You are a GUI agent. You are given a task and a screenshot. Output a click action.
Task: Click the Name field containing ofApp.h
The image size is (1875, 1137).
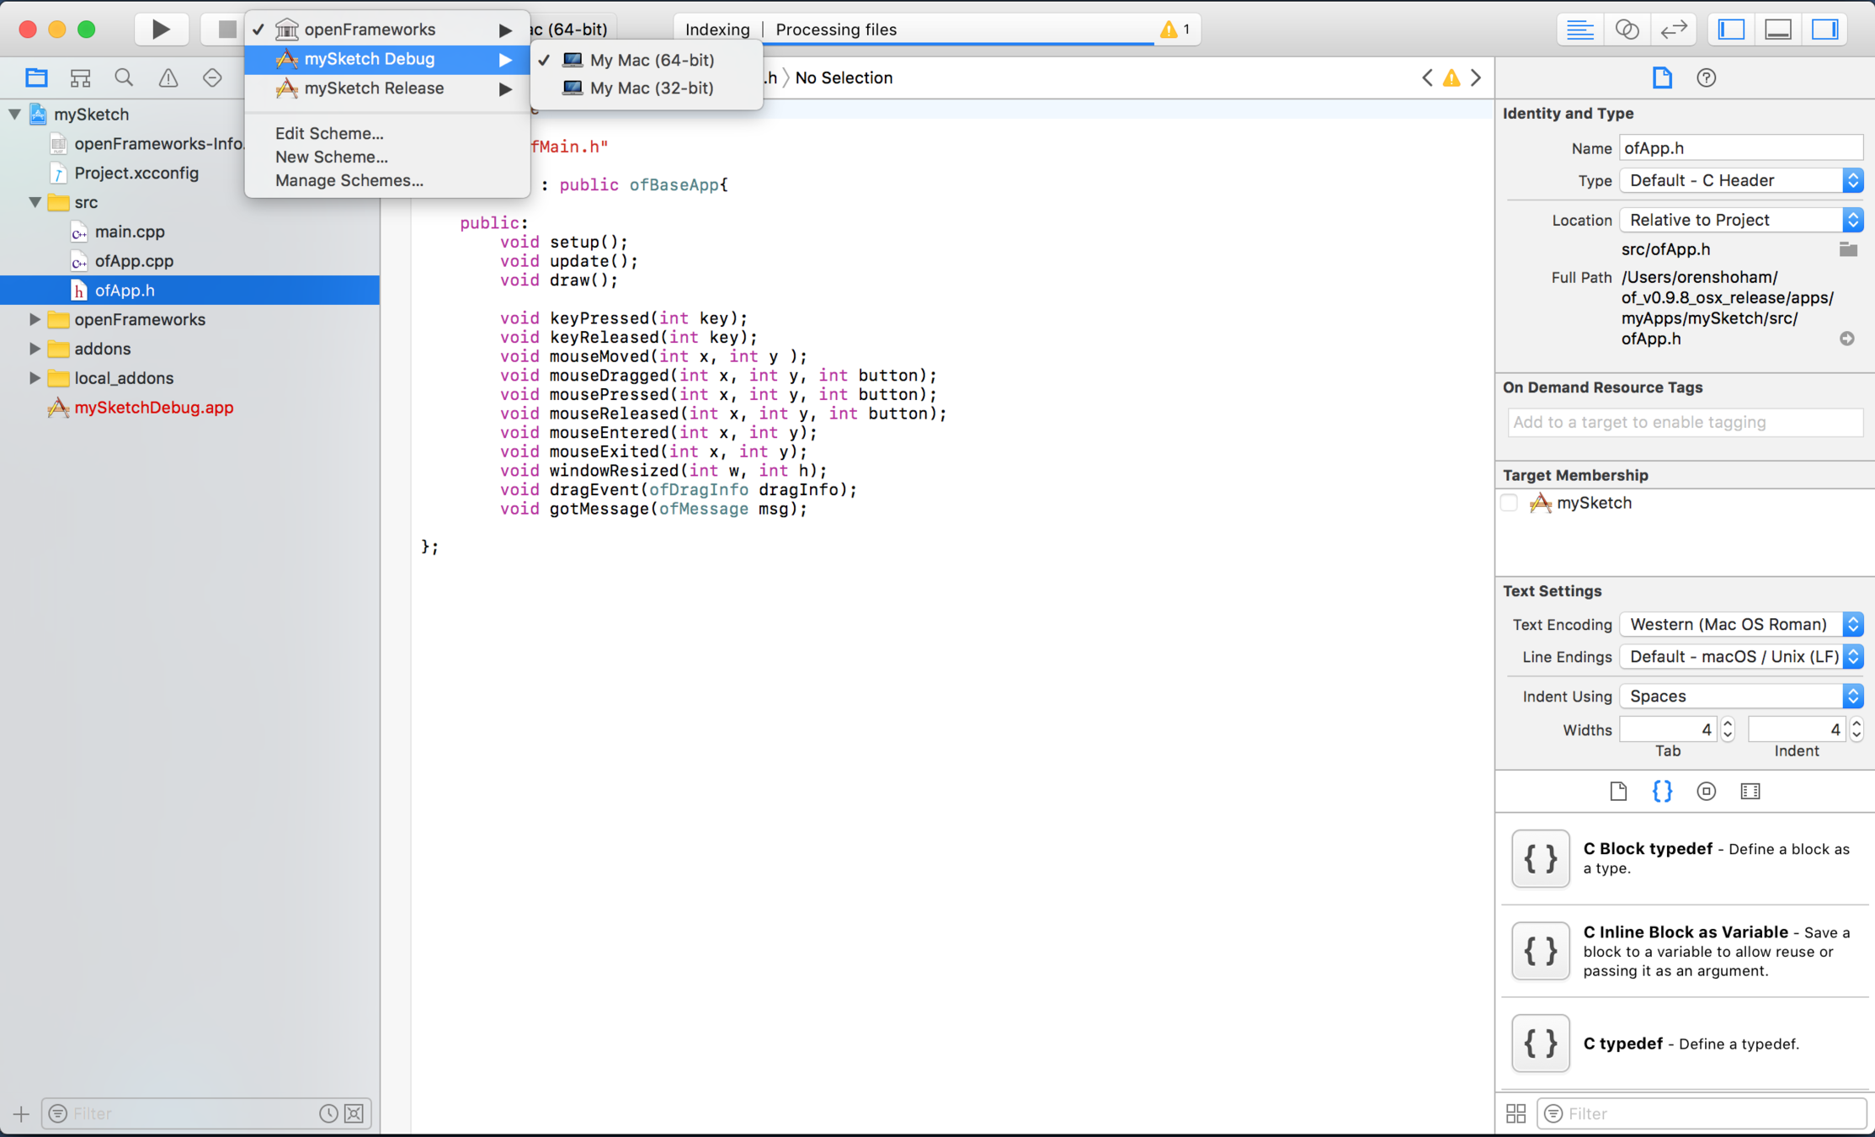pyautogui.click(x=1740, y=147)
